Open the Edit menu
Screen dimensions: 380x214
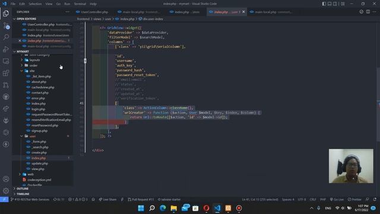click(22, 4)
